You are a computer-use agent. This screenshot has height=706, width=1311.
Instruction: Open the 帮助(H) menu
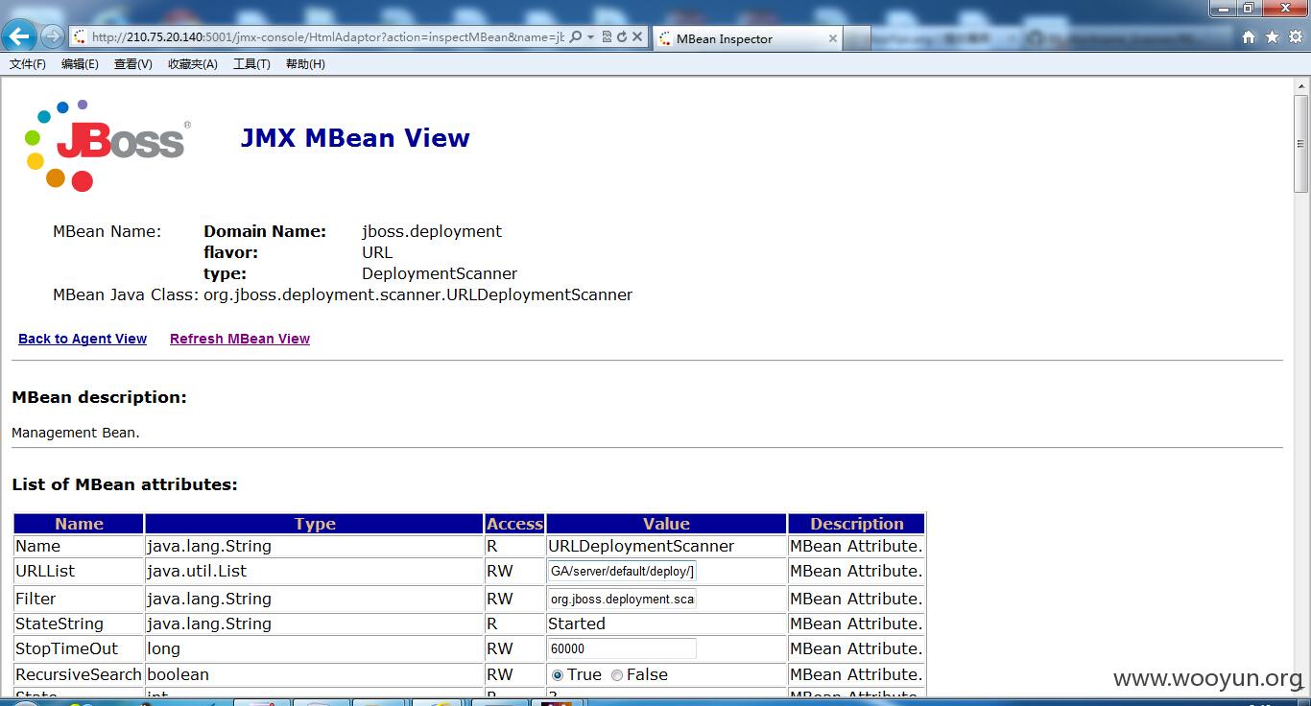pos(305,64)
